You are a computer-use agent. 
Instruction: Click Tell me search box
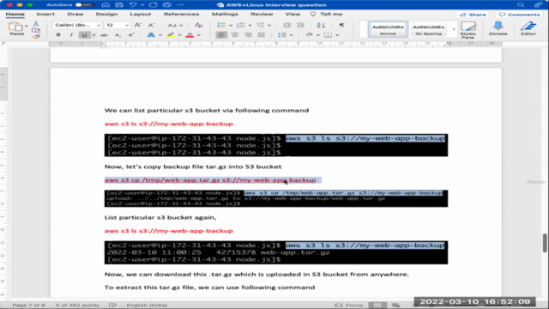pyautogui.click(x=327, y=14)
